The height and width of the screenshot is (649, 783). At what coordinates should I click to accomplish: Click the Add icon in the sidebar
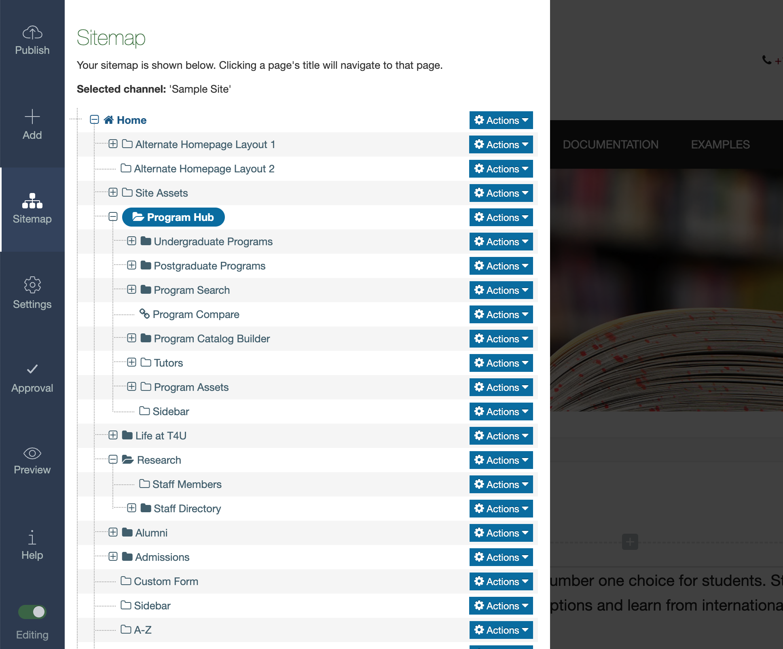tap(32, 117)
